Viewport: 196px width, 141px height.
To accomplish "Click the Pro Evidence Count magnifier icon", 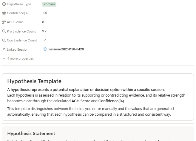I will (x=4, y=31).
